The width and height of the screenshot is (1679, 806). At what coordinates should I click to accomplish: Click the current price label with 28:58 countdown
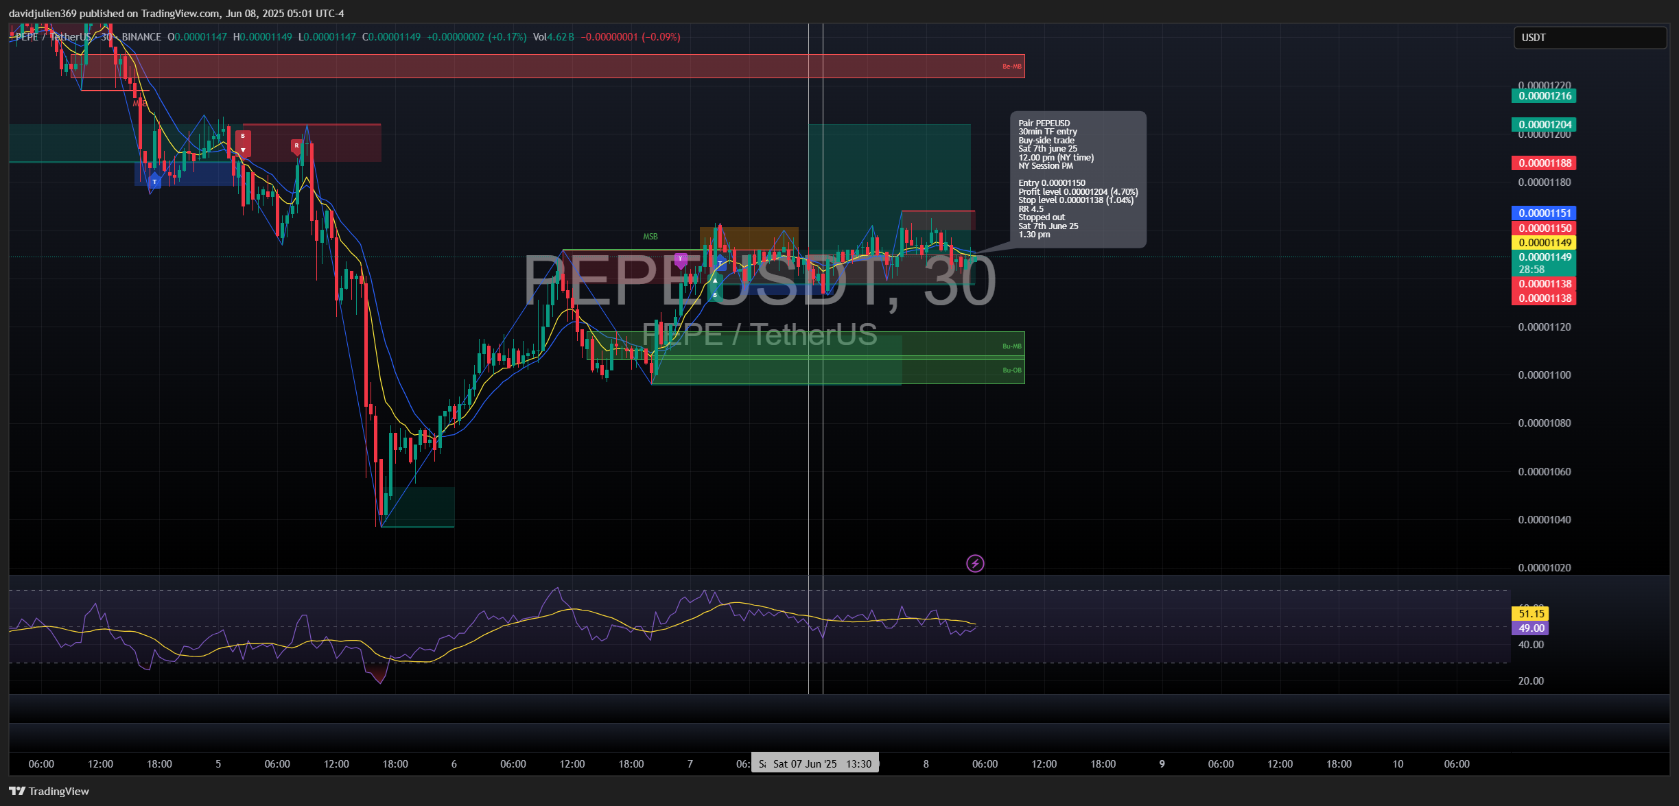[1544, 263]
